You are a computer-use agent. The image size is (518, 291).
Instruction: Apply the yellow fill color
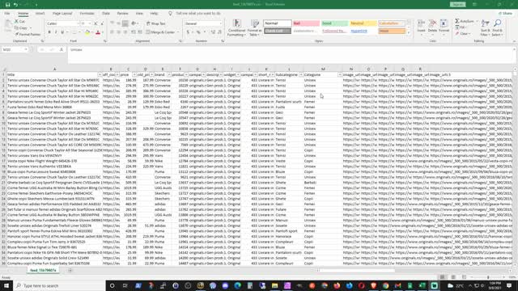[87, 32]
